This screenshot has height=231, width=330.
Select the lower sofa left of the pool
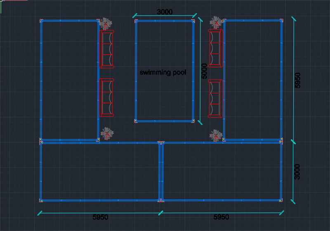point(106,97)
